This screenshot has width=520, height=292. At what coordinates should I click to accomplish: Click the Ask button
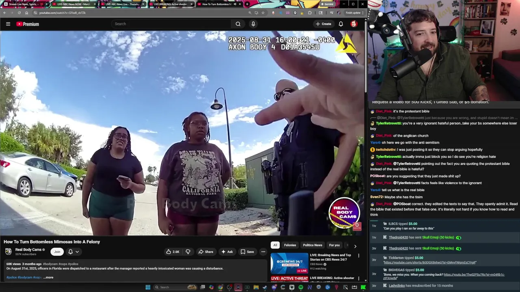(227, 252)
